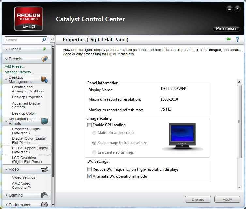Enable GPU scaling checkbox
This screenshot has height=209, width=246.
(x=89, y=125)
